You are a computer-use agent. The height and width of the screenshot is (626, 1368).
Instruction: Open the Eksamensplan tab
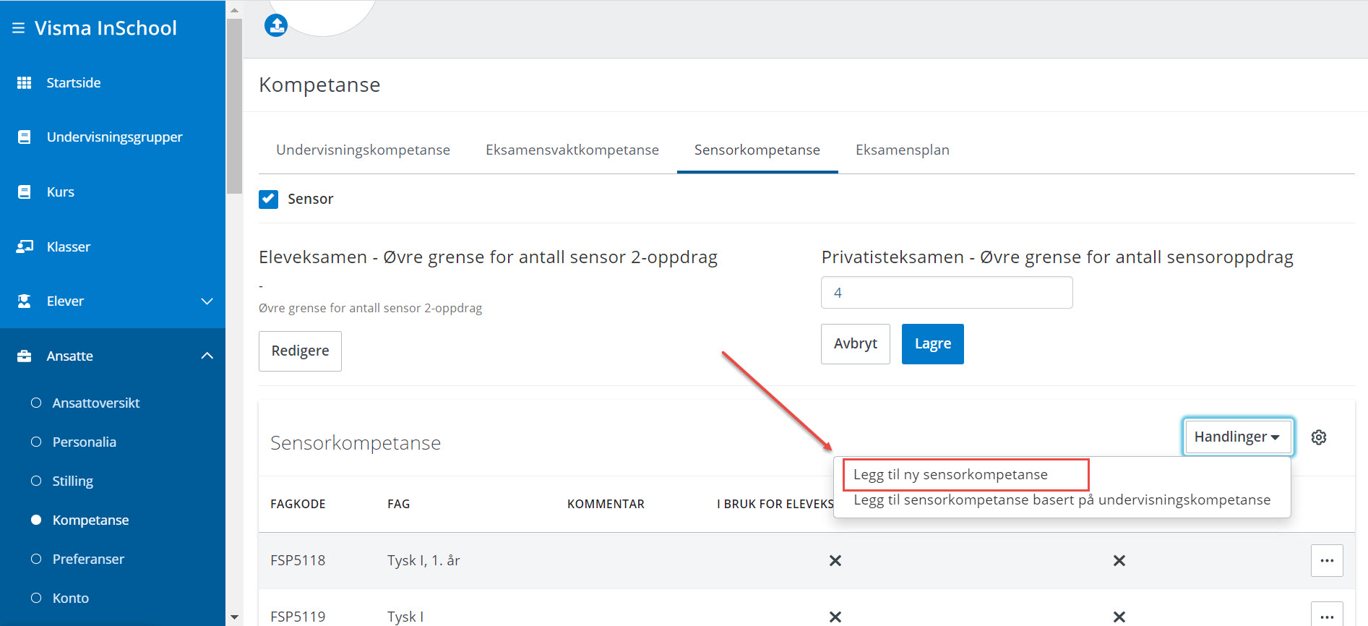pos(903,150)
